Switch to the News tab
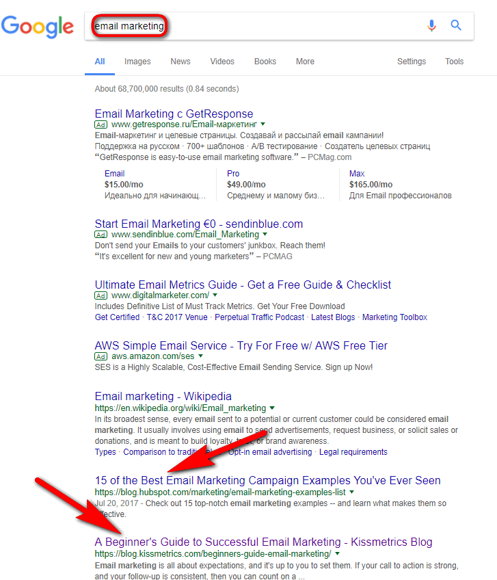Screen dimensions: 497x580 [x=180, y=62]
